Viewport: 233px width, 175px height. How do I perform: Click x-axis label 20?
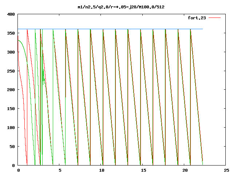pyautogui.click(x=185, y=170)
